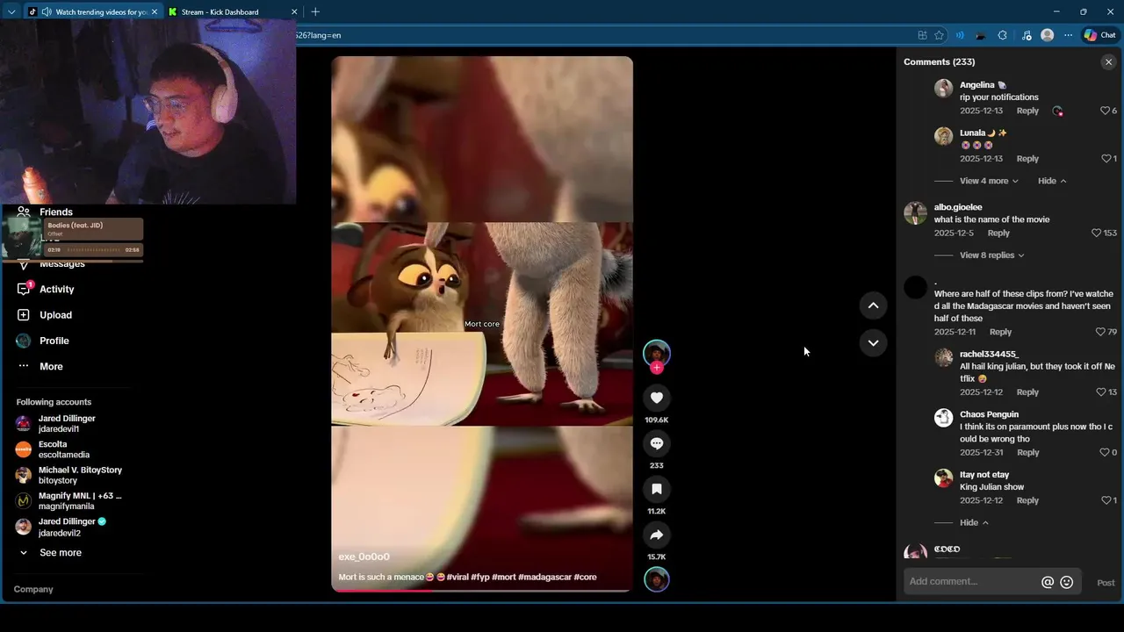Reply to rachel334455_'s comment
Screen dimensions: 1124x632
[x=1027, y=392]
